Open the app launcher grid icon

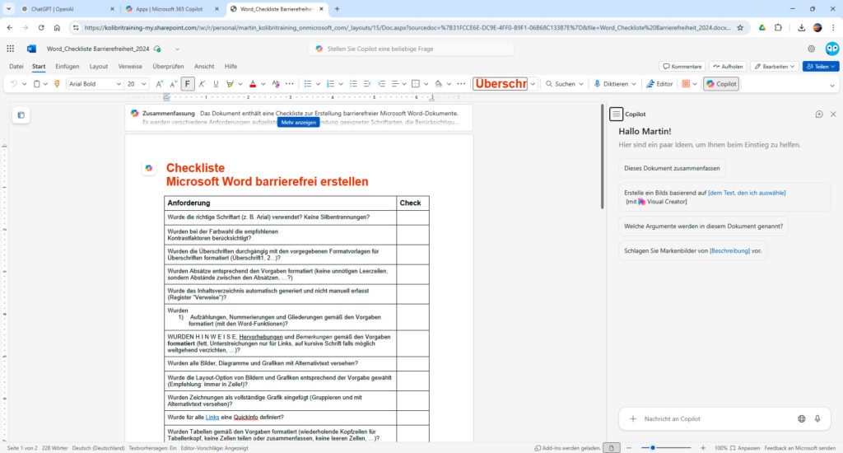(10, 49)
